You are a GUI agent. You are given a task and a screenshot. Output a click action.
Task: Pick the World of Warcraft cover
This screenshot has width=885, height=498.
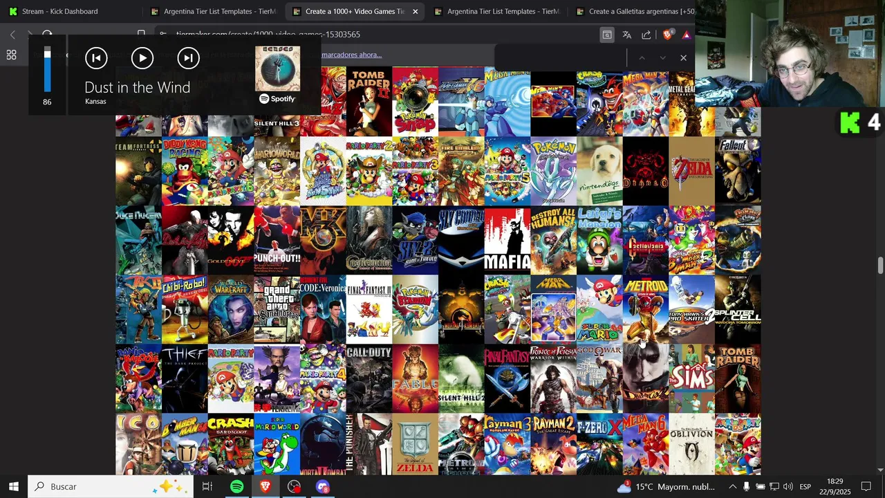[x=231, y=309]
